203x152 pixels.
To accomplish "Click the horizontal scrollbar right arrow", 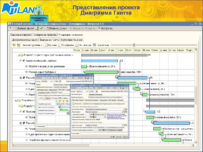I will click(193, 145).
